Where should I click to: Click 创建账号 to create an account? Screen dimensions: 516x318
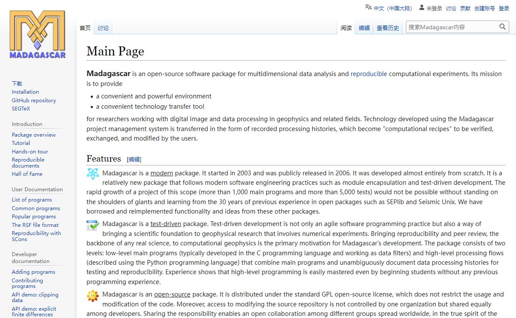[485, 8]
